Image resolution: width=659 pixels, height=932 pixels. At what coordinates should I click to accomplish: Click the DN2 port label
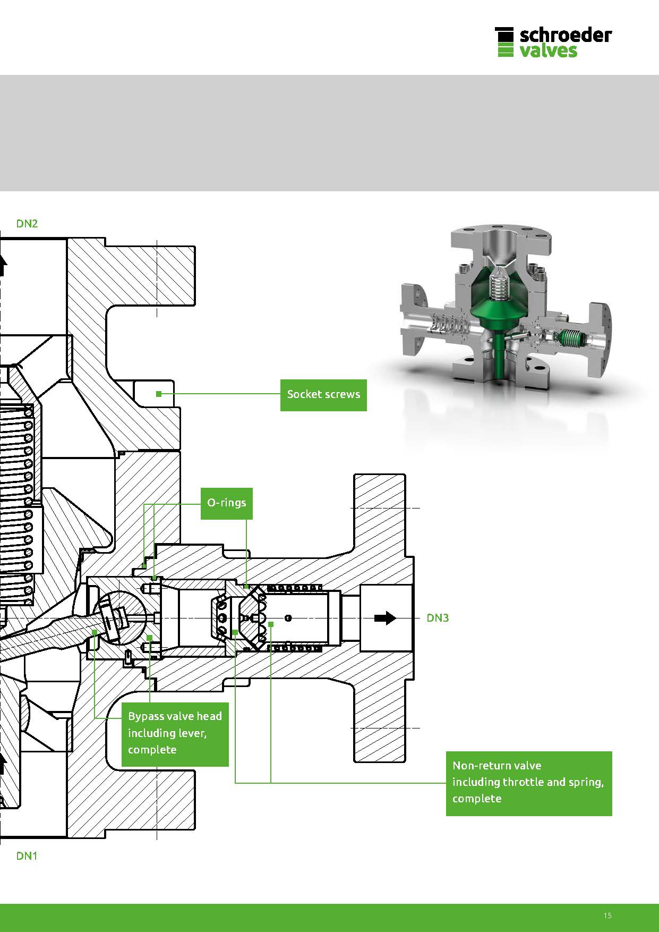[27, 224]
